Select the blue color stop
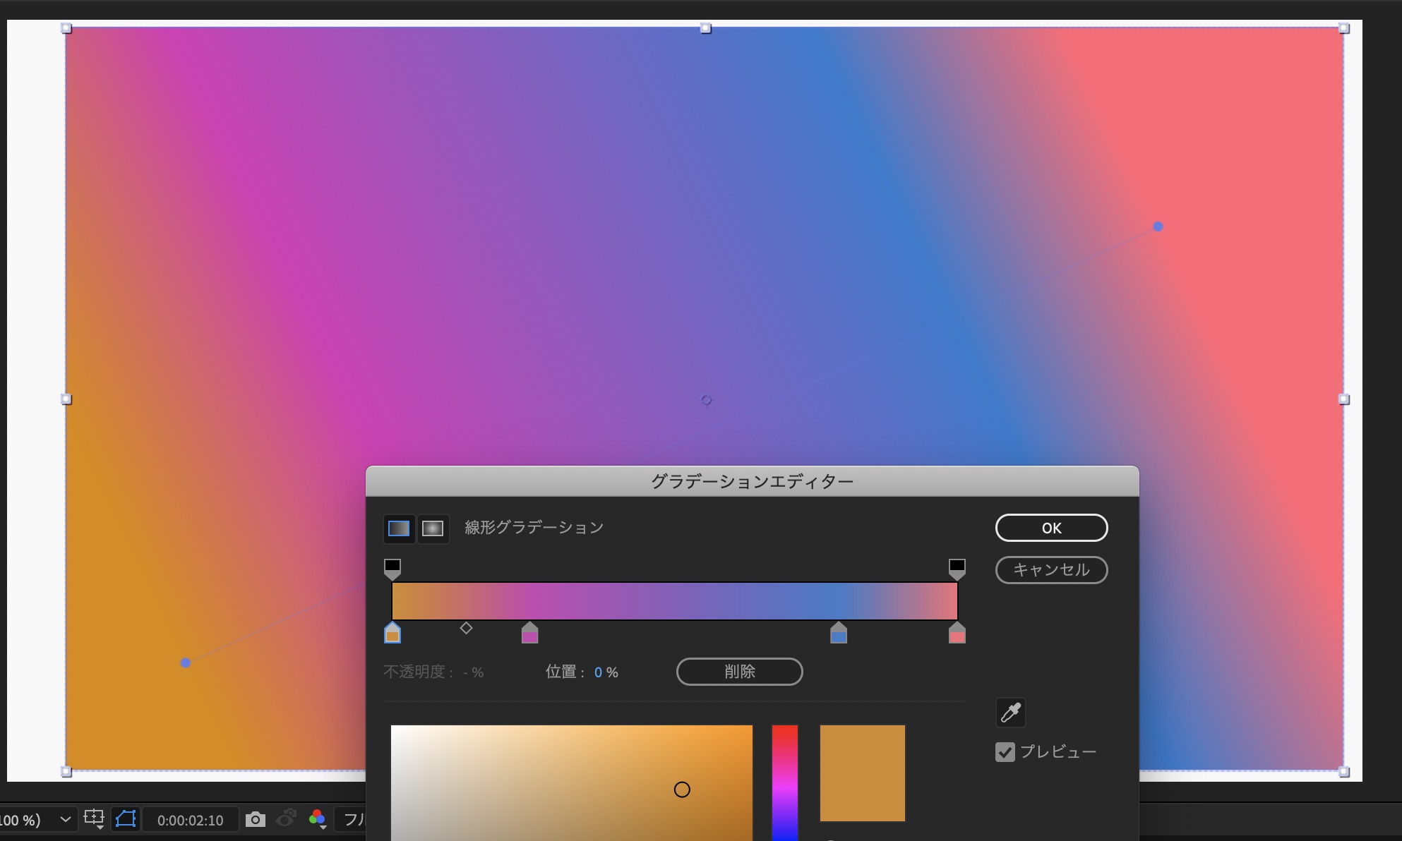1402x841 pixels. 838,634
